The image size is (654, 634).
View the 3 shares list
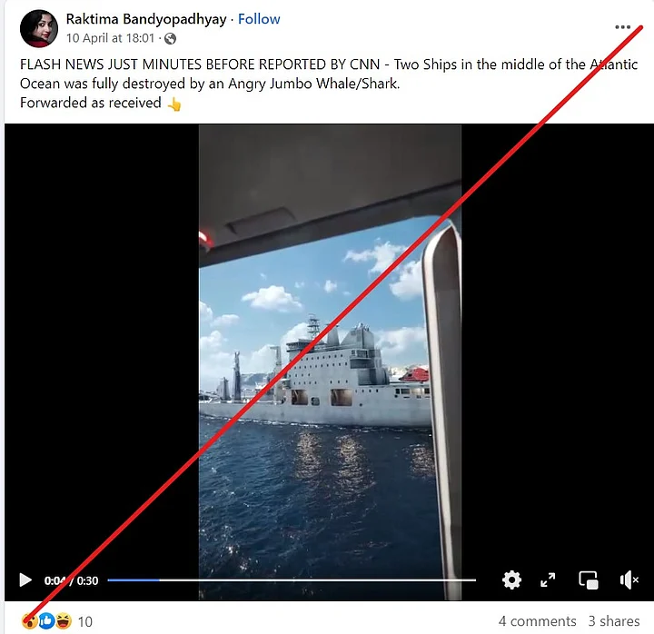613,621
